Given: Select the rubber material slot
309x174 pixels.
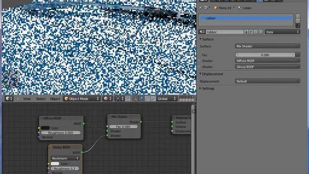Looking at the screenshot, I should coord(246,18).
